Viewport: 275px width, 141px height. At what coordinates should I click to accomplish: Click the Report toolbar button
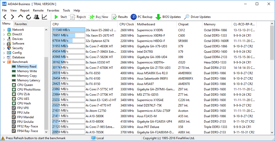78,17
